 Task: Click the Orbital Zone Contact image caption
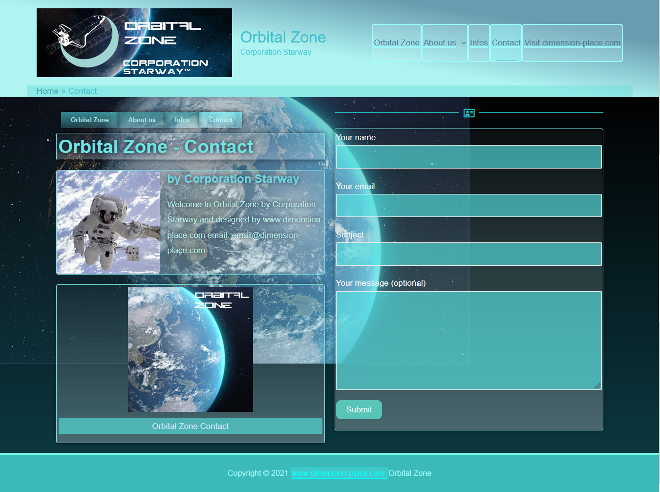[x=191, y=426]
